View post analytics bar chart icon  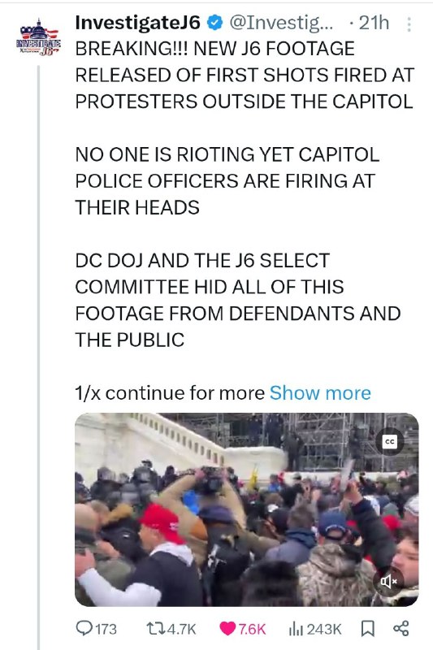294,629
